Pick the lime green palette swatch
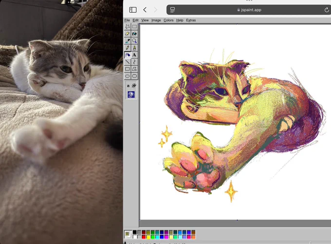Viewport: 331px width, 244px height. point(153,237)
